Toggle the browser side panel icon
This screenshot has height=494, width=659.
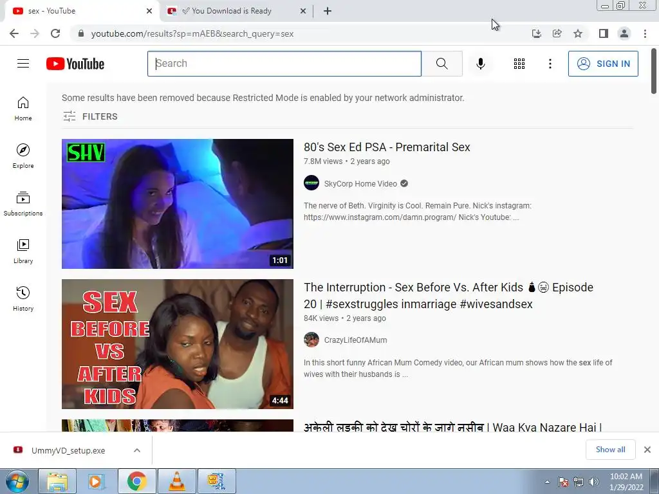pyautogui.click(x=604, y=33)
